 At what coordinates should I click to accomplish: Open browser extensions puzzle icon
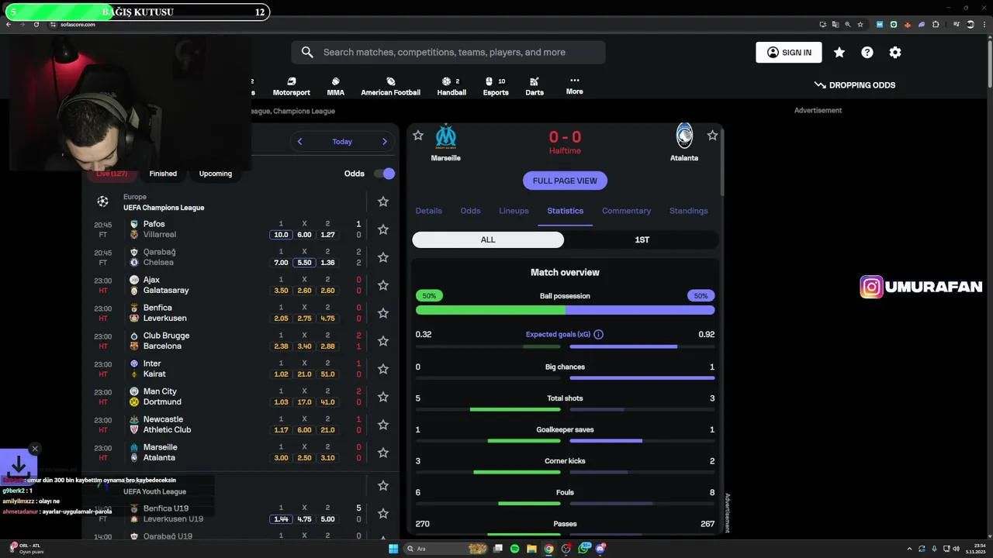[936, 24]
